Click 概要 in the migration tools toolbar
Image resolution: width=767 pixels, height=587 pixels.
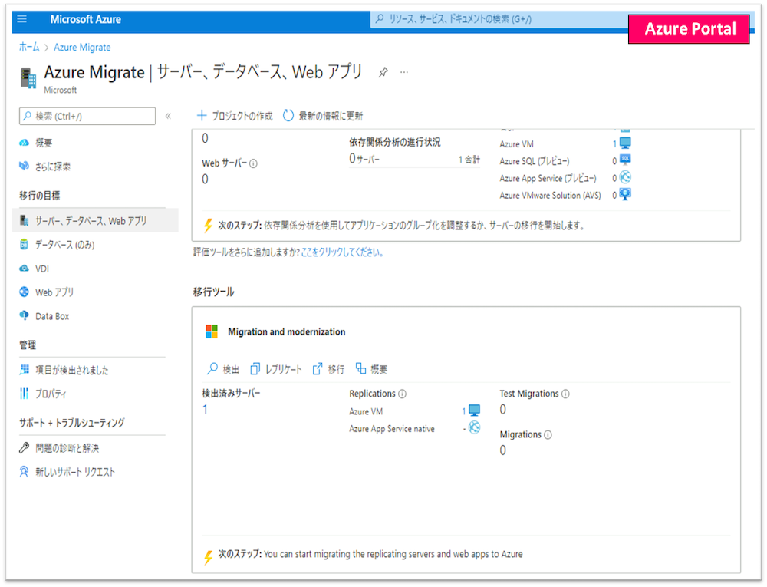point(372,369)
